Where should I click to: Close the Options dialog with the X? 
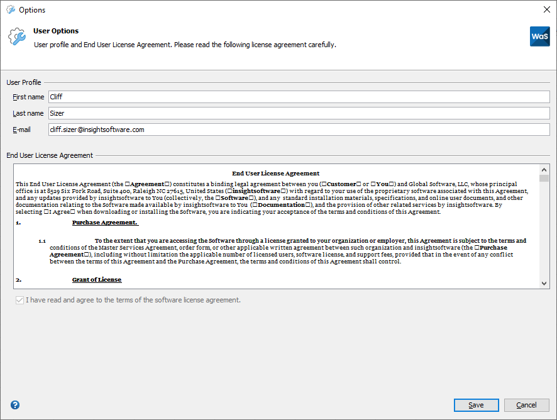(546, 9)
